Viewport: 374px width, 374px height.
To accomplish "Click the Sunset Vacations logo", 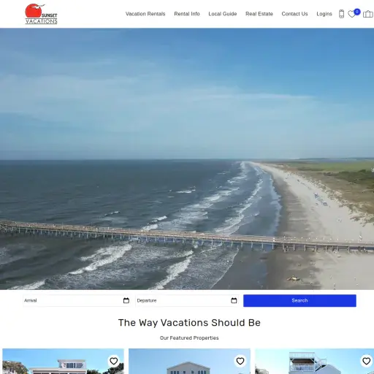I will (x=41, y=14).
